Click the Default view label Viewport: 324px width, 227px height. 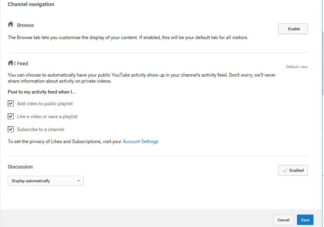[x=297, y=67]
